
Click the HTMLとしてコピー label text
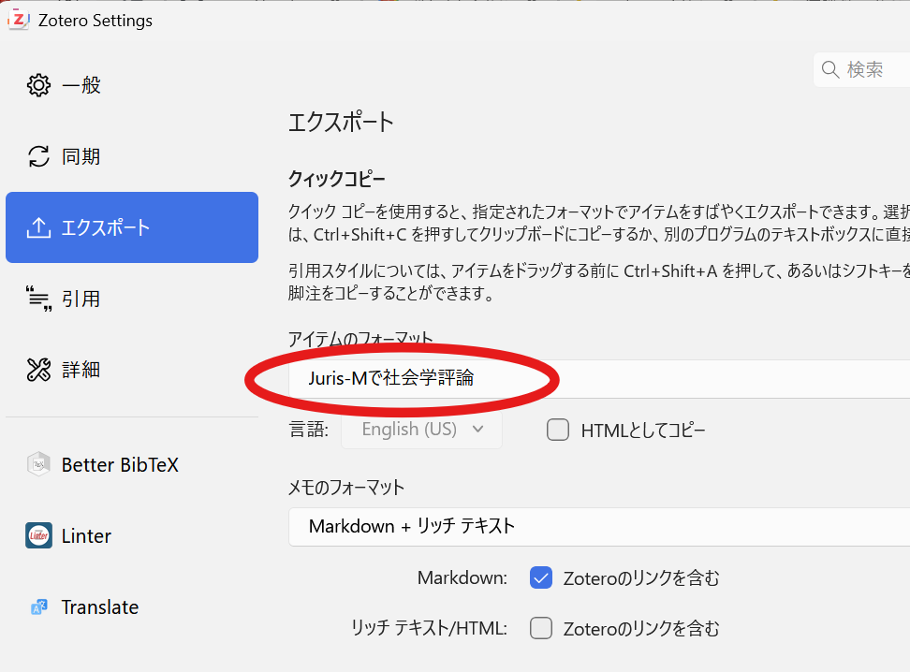tap(643, 431)
